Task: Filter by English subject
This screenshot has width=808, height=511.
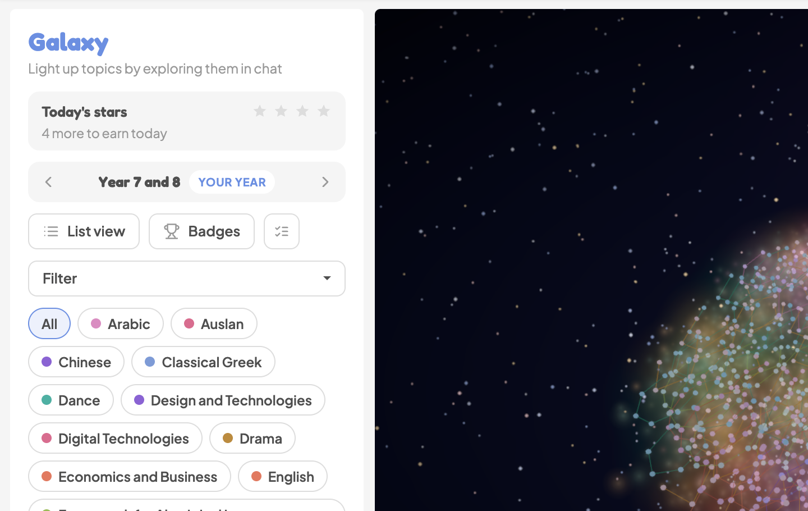Action: pyautogui.click(x=283, y=476)
